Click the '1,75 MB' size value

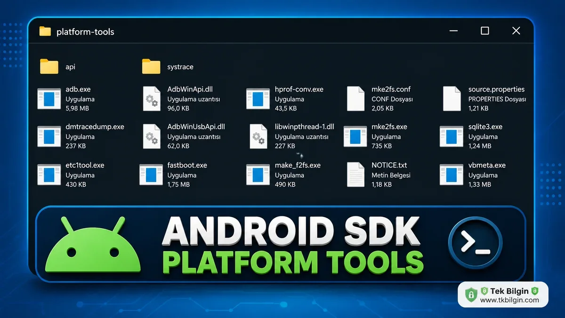tap(179, 184)
